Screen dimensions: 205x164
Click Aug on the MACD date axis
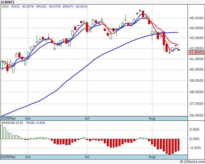pyautogui.click(x=152, y=157)
